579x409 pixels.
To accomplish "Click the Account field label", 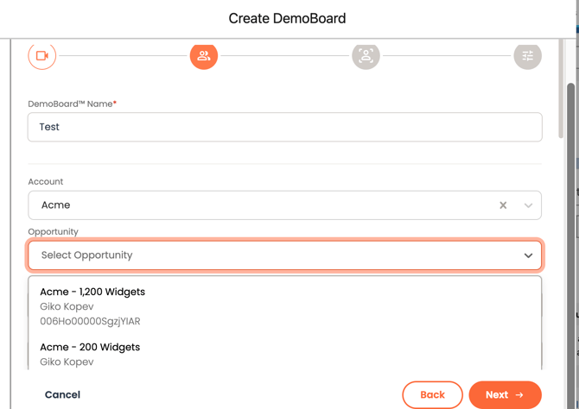I will coord(46,182).
